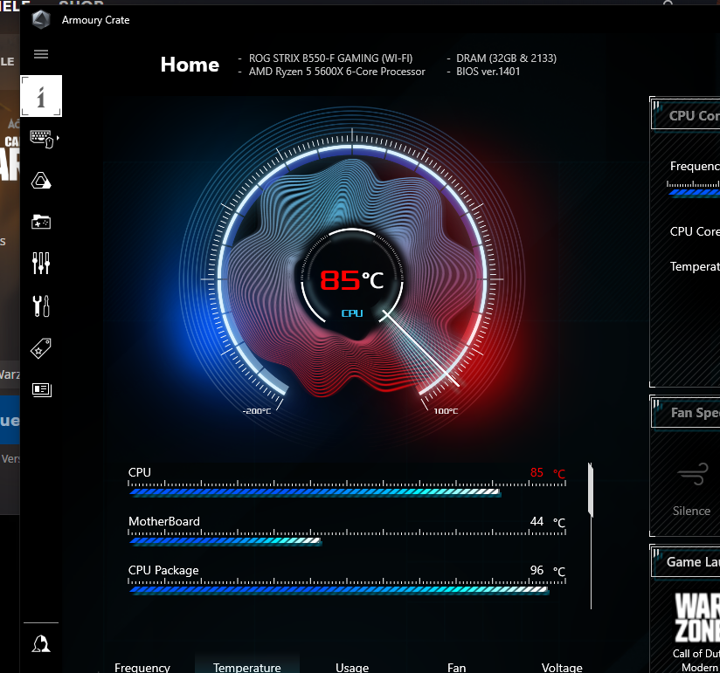Open the hamburger menu in sidebar
The image size is (720, 673).
(x=41, y=54)
